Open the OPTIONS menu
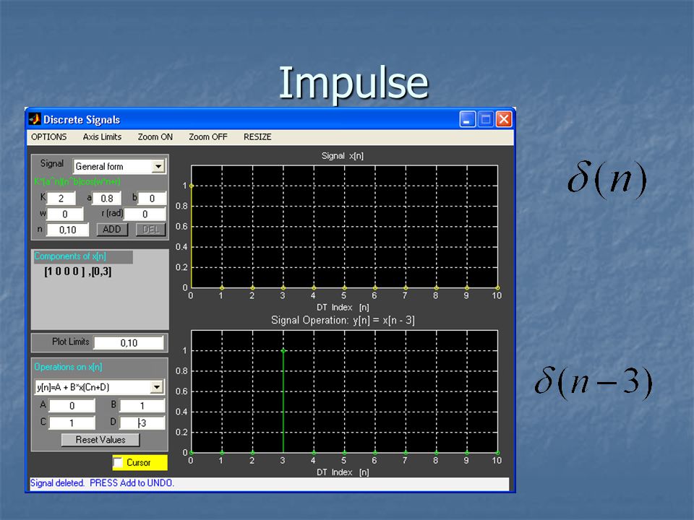Viewport: 694px width, 520px height. pyautogui.click(x=48, y=137)
